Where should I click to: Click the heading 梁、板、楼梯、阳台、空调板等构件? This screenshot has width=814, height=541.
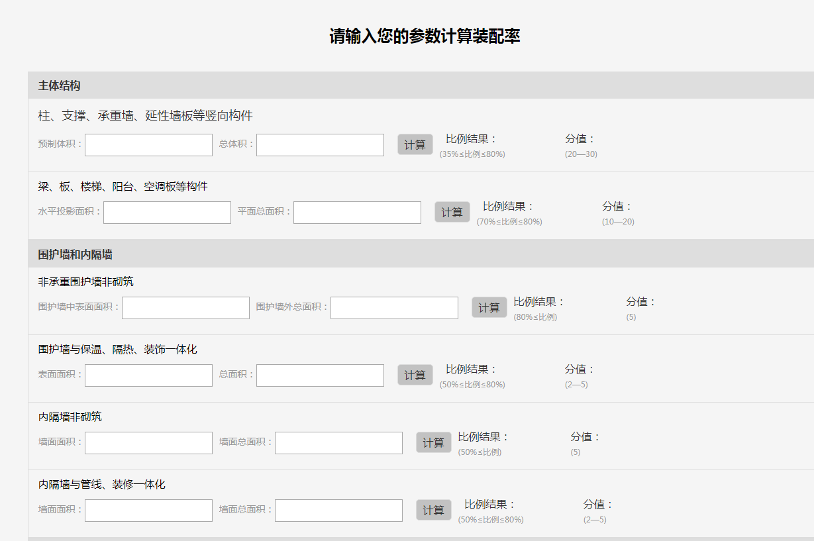tap(123, 187)
